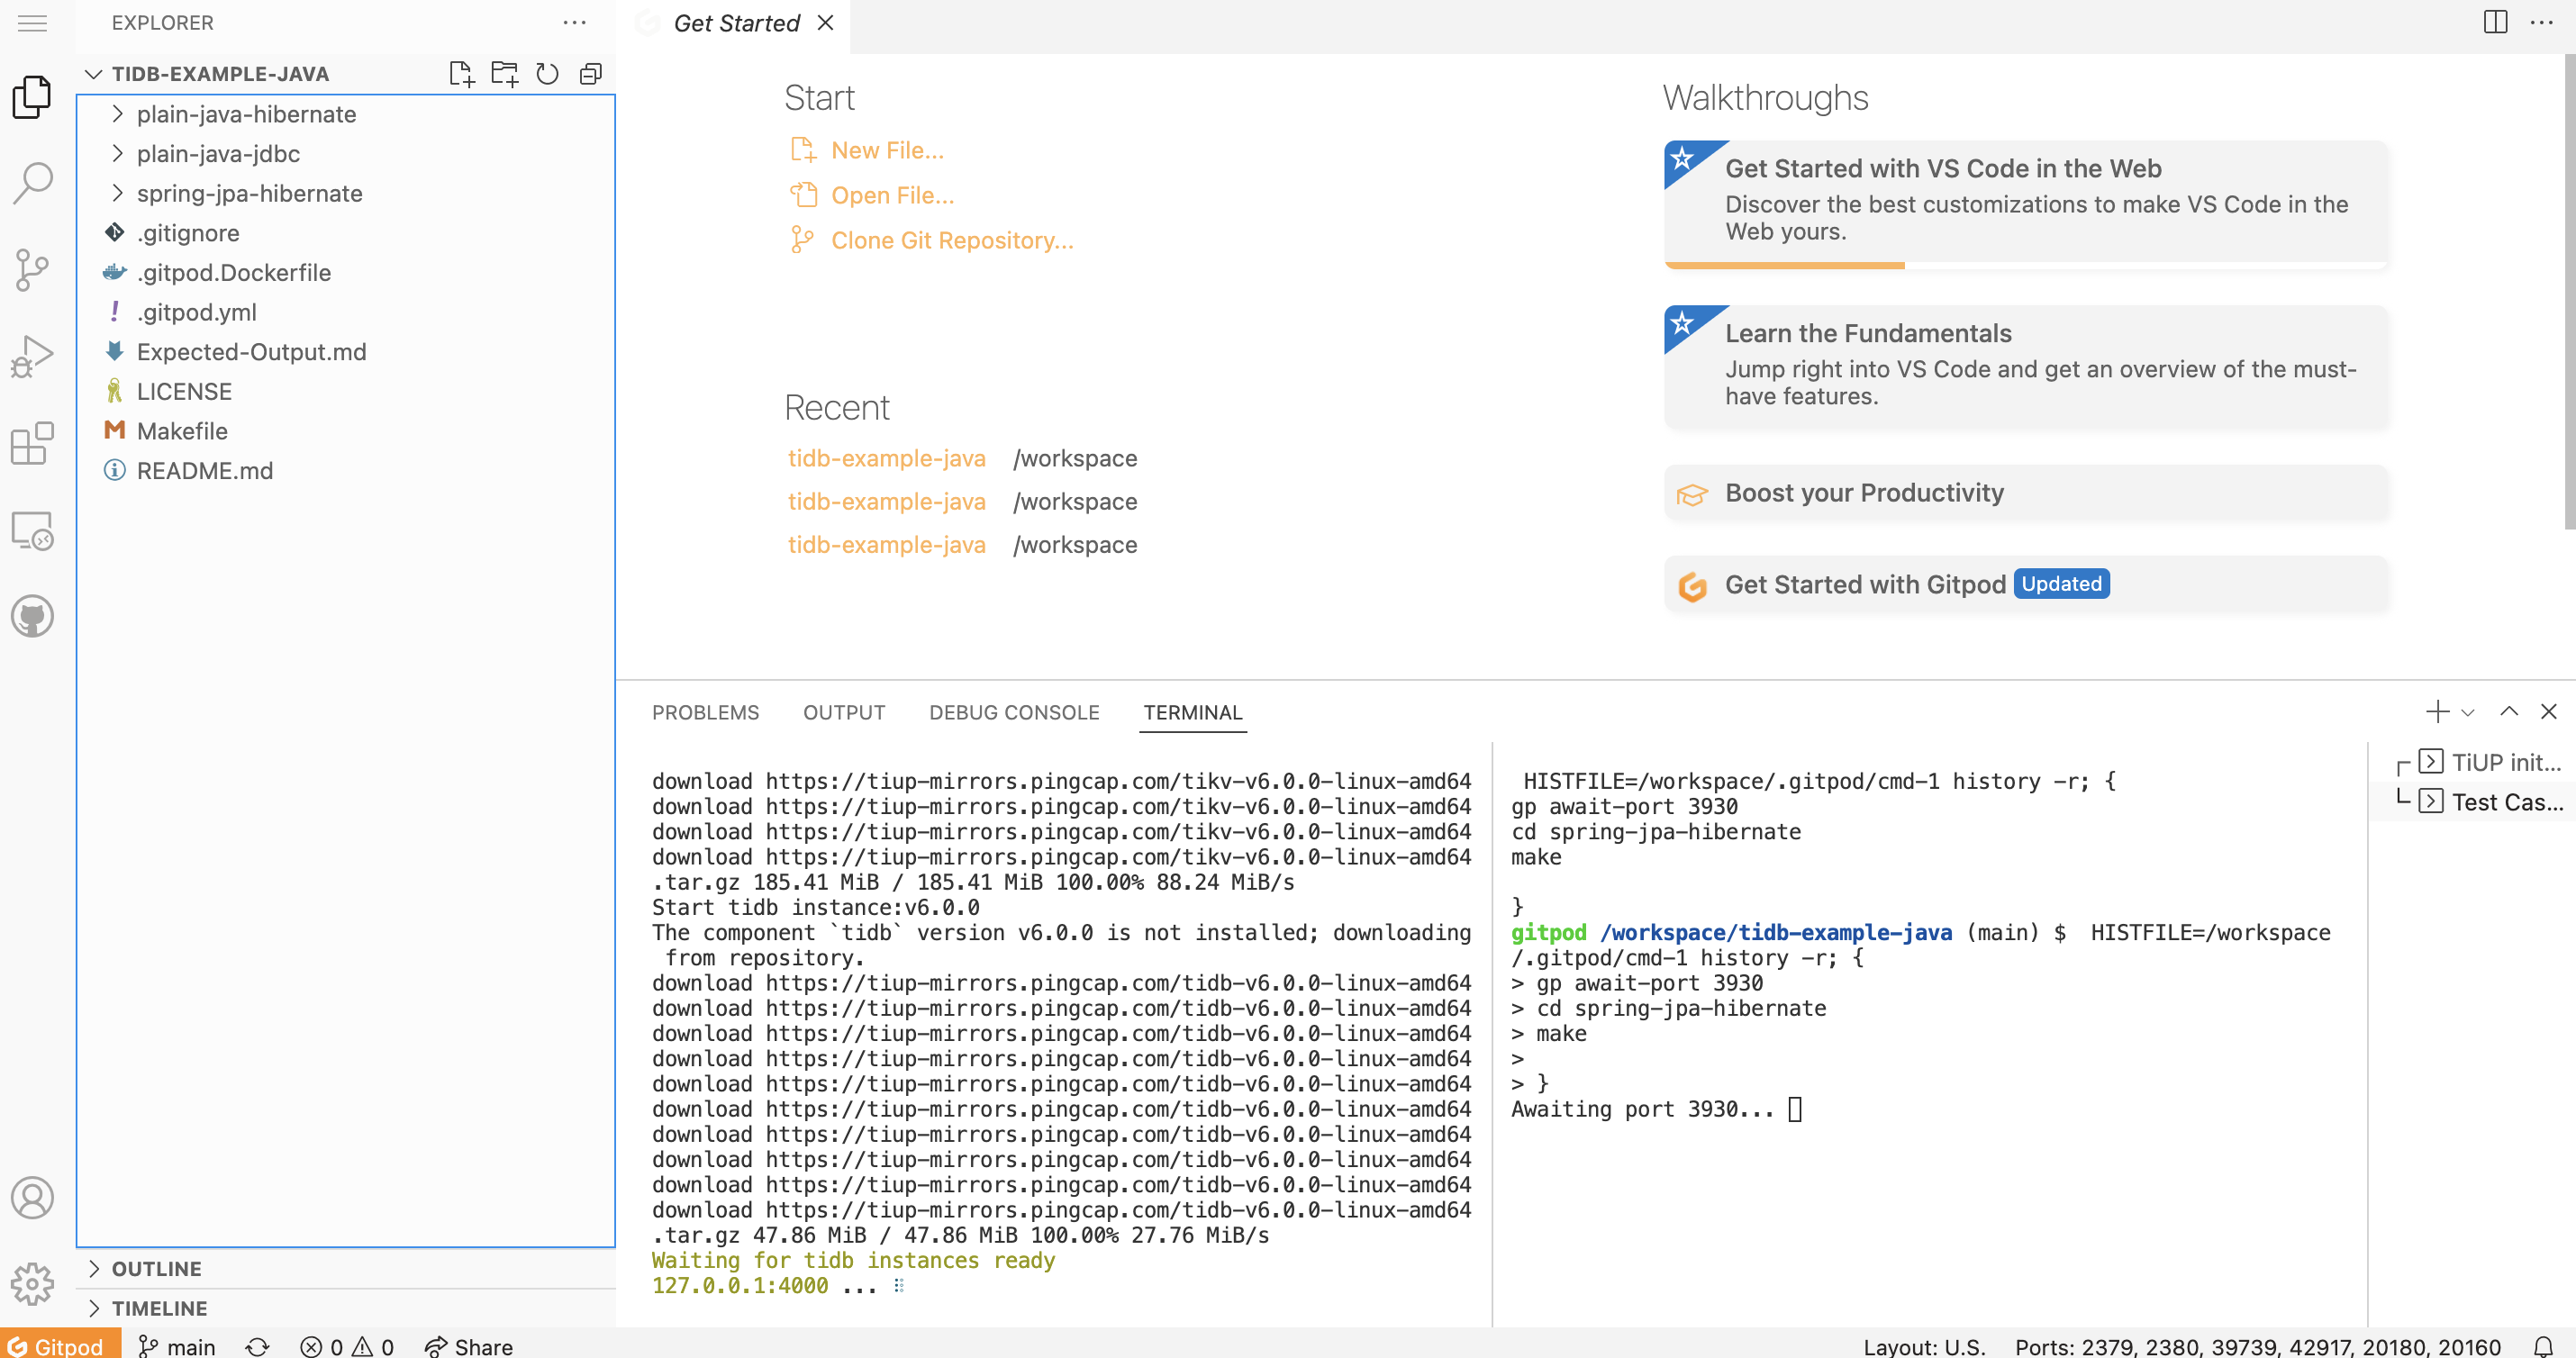The width and height of the screenshot is (2576, 1358).
Task: Expand the plain-java-hibernate folder
Action: pyautogui.click(x=246, y=114)
